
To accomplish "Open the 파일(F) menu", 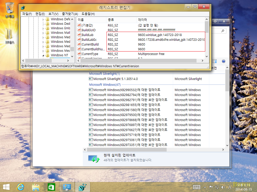I will [27, 14].
